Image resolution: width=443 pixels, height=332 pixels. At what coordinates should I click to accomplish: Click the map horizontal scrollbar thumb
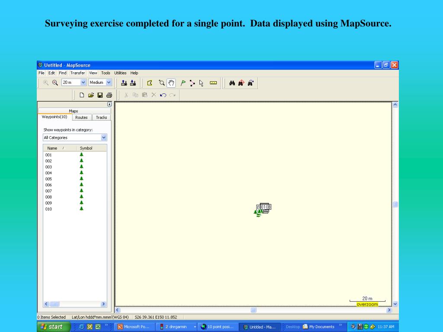click(254, 310)
